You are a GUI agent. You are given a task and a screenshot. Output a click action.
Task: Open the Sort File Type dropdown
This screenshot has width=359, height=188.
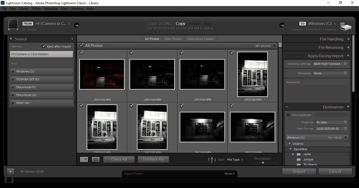[235, 160]
